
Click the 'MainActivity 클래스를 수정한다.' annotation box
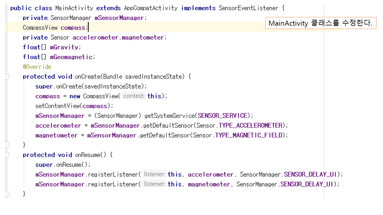[x=320, y=23]
